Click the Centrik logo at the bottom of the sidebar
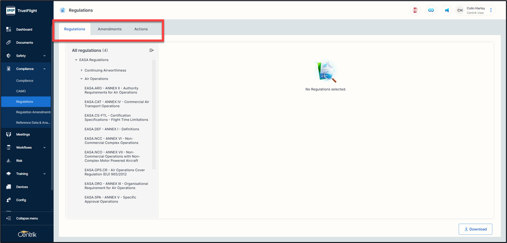The image size is (507, 243). (27, 234)
